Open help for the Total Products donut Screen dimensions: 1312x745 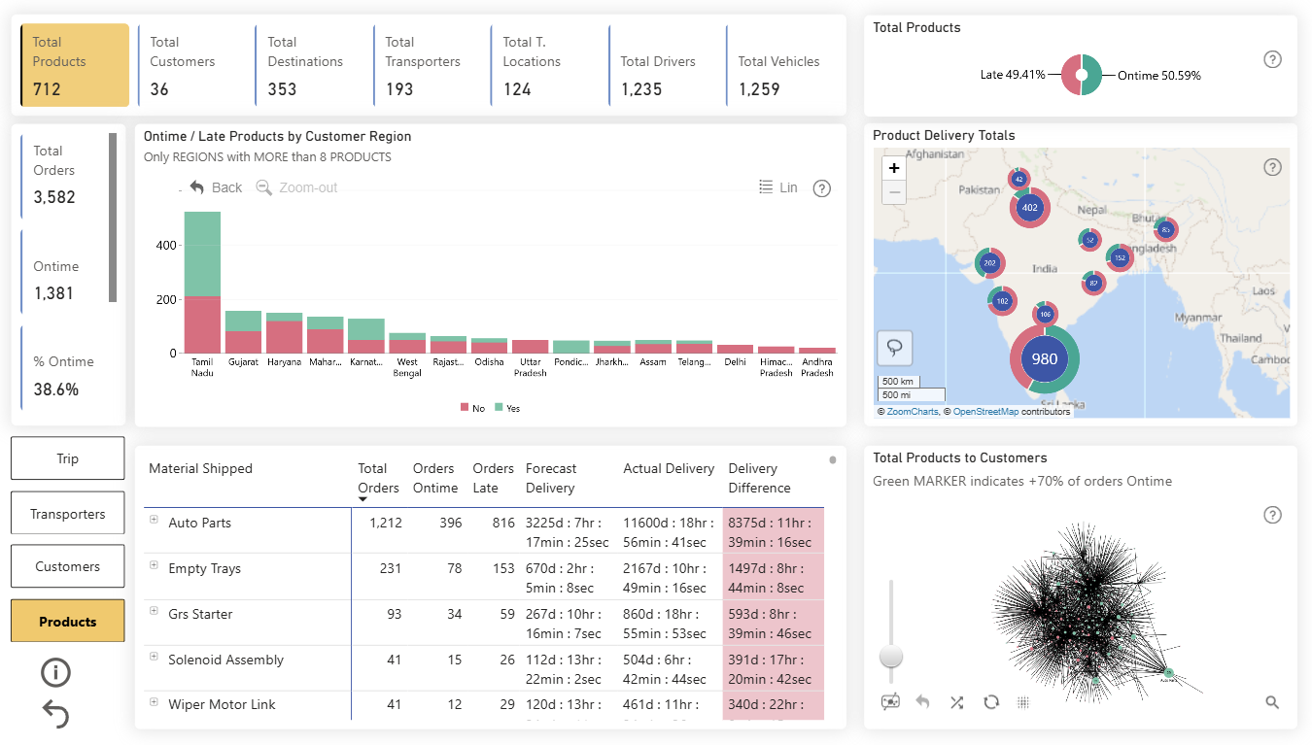click(x=1272, y=59)
